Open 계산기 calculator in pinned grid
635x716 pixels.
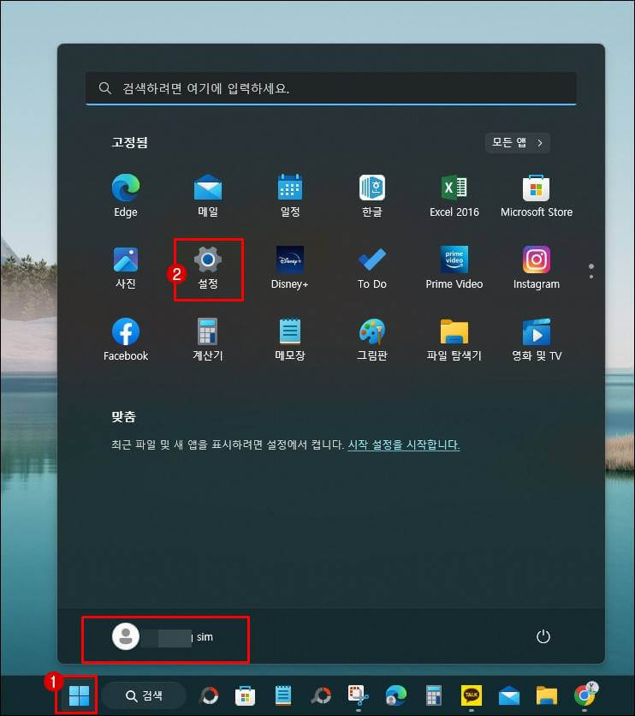tap(208, 340)
